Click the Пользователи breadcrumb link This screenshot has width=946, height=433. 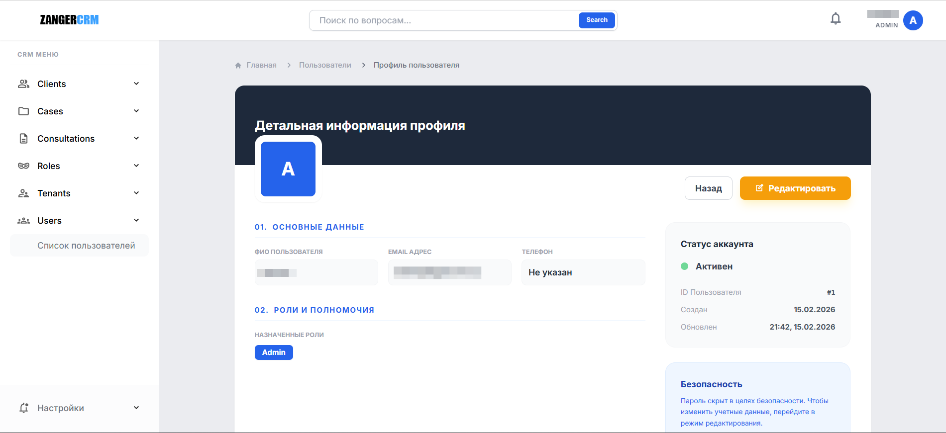pos(325,65)
